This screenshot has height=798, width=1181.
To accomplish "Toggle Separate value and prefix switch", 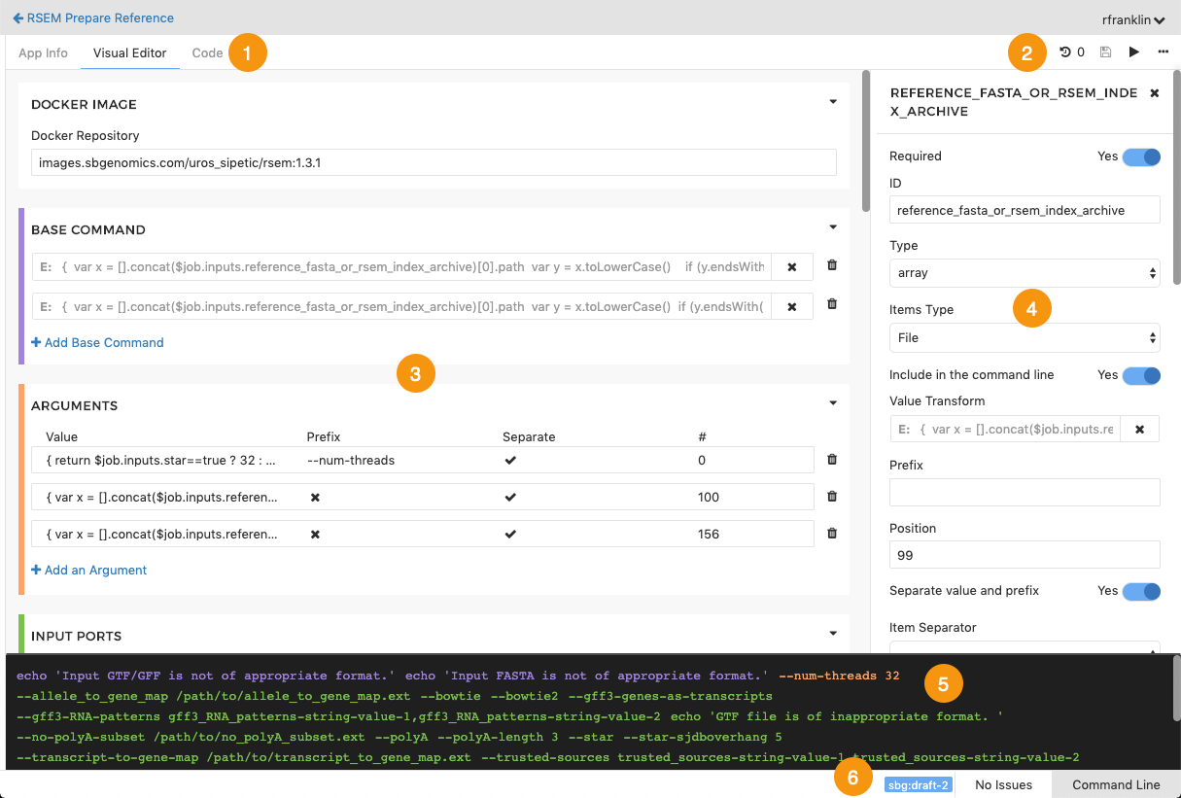I will point(1141,591).
